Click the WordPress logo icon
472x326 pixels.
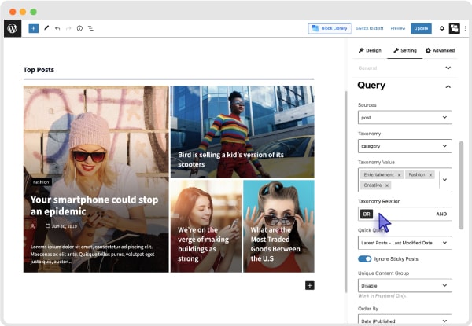tap(13, 28)
